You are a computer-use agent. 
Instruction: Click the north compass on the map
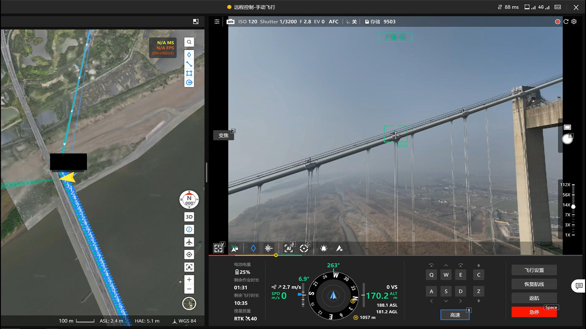[x=189, y=200]
